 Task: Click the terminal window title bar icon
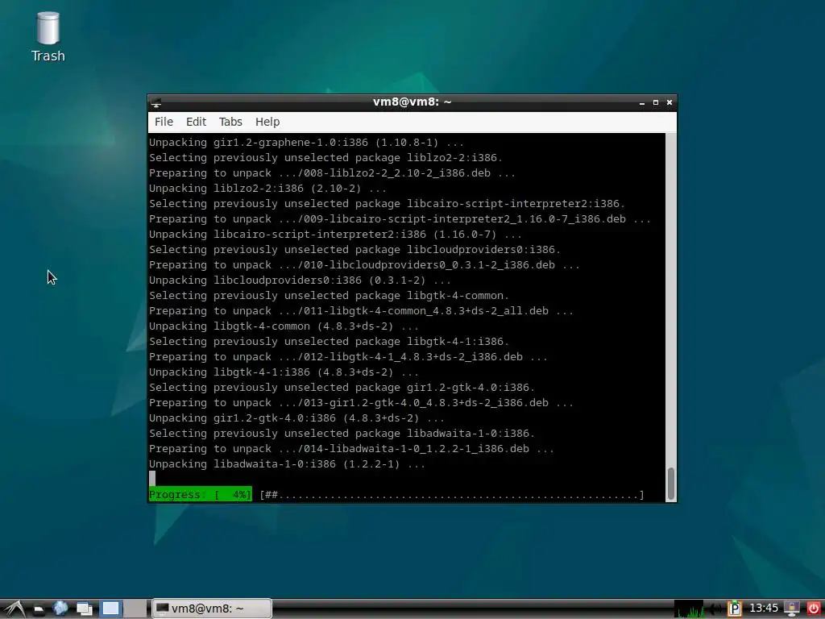coord(155,102)
